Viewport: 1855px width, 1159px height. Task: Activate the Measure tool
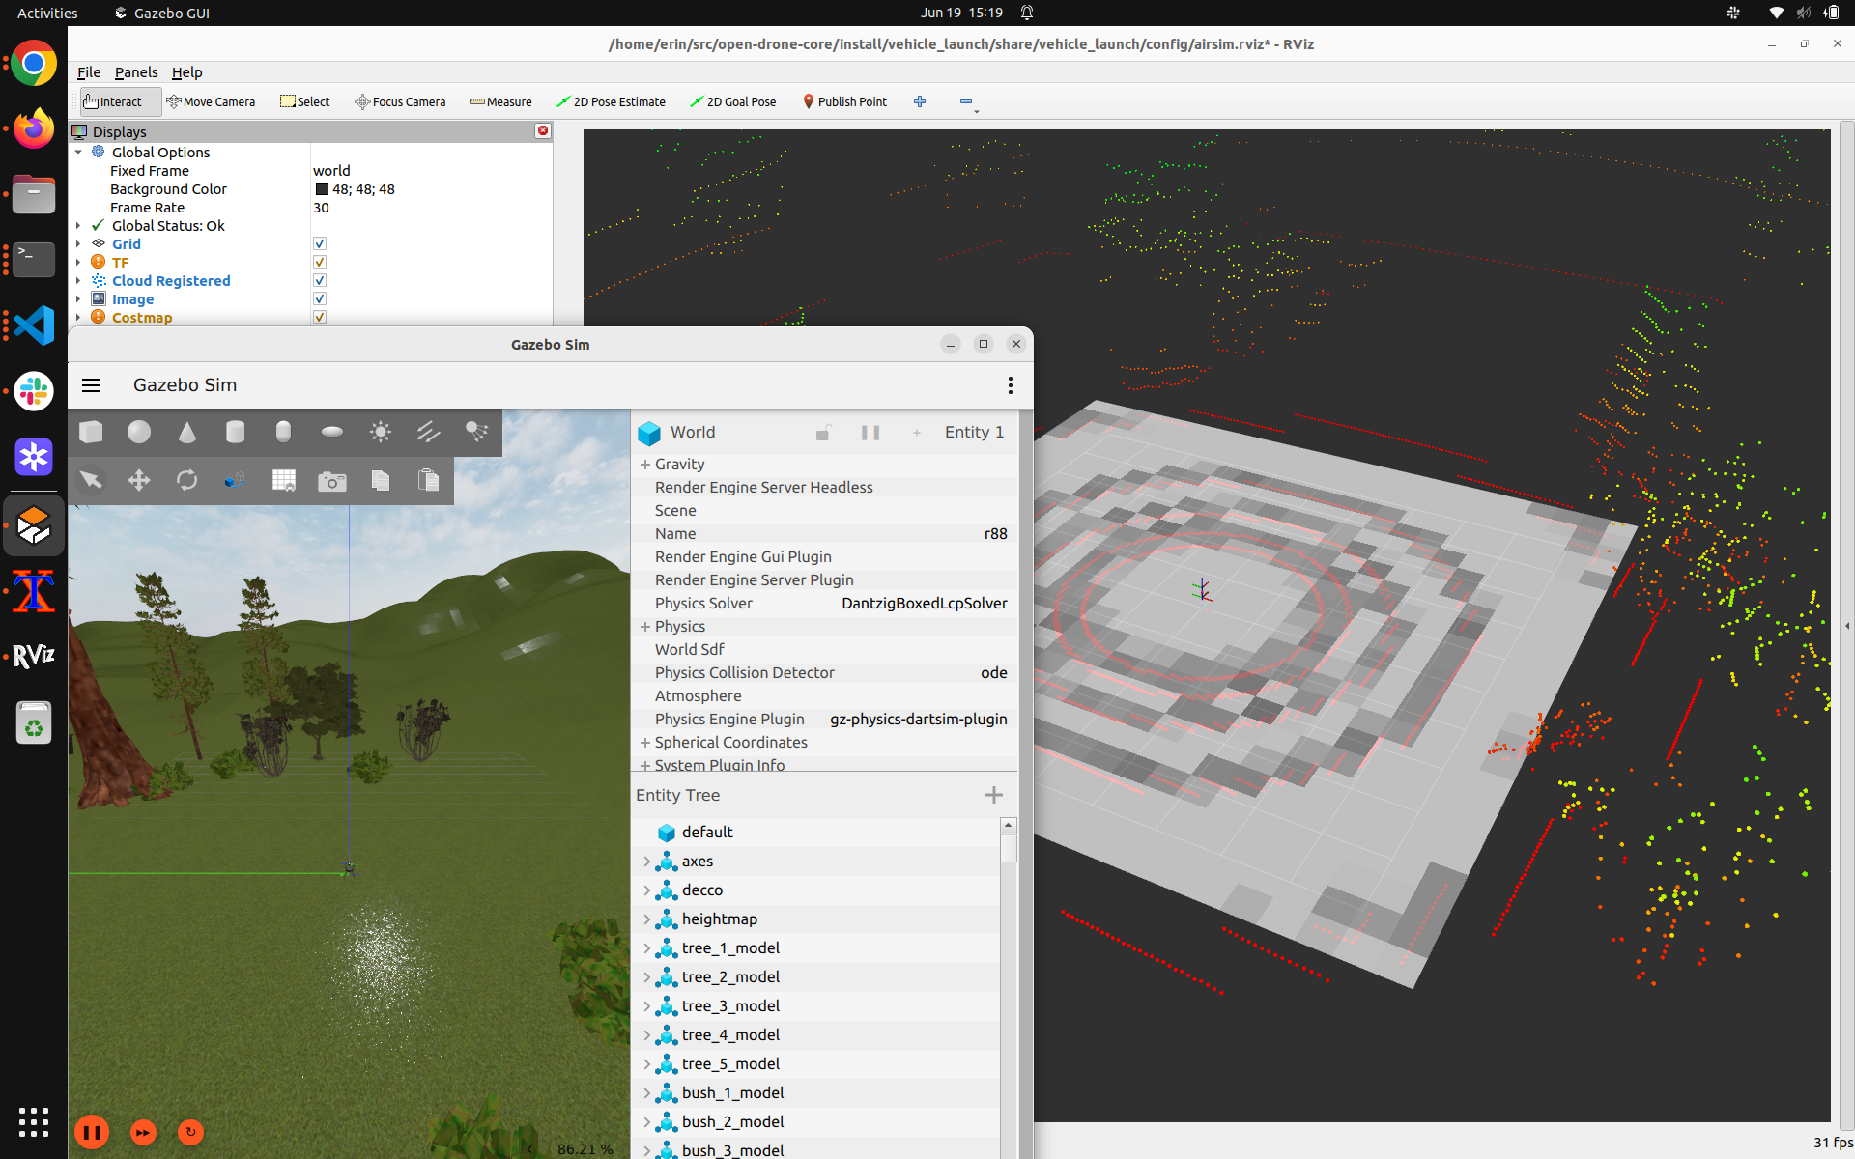[x=500, y=101]
